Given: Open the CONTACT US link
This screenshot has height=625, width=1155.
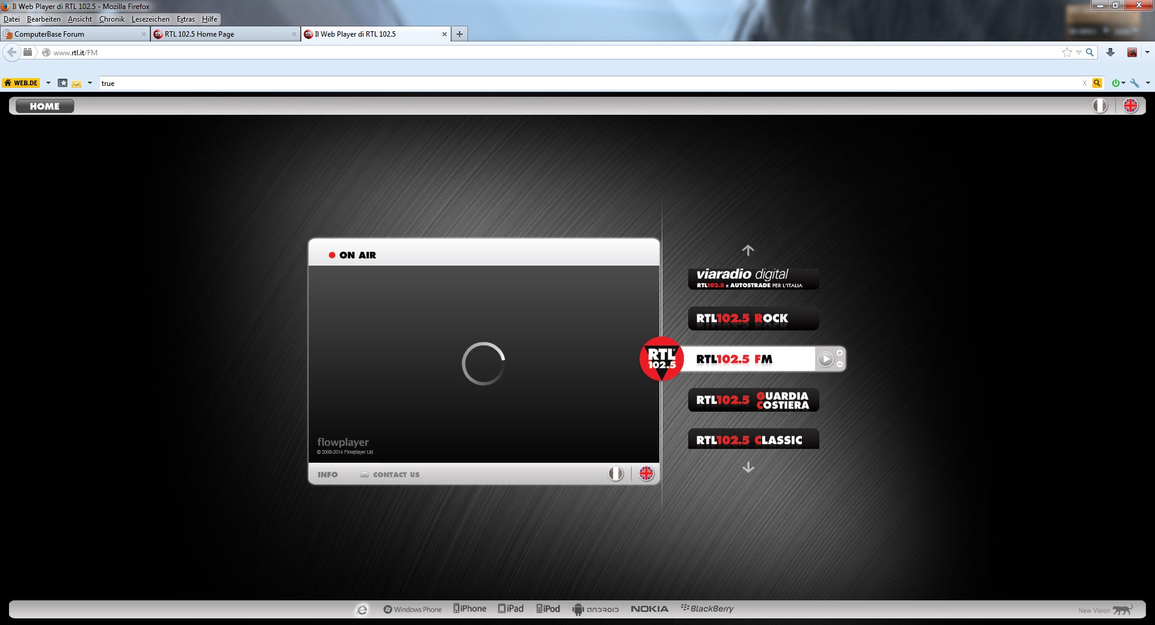Looking at the screenshot, I should (x=390, y=475).
